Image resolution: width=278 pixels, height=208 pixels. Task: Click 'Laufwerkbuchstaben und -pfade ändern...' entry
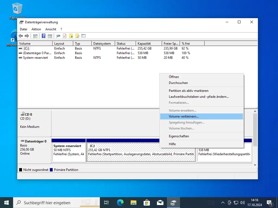click(199, 97)
